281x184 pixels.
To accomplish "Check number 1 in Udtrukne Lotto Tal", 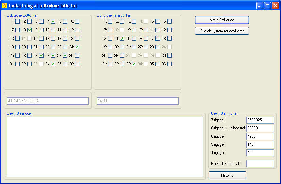I will point(17,21).
